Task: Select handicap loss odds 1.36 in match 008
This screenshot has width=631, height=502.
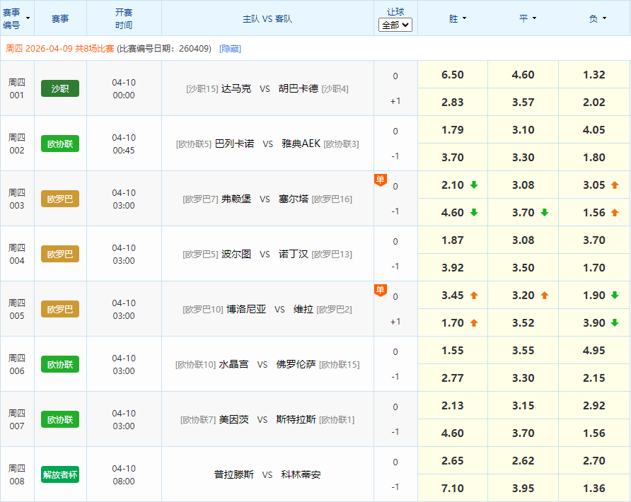Action: point(594,488)
